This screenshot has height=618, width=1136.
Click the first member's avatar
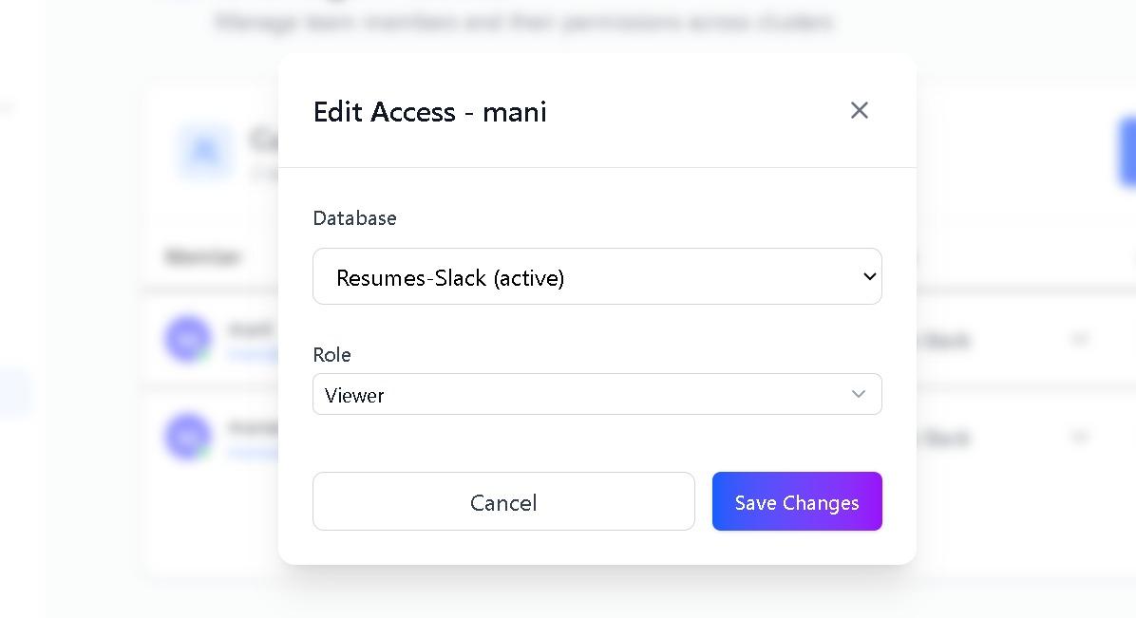pyautogui.click(x=188, y=339)
